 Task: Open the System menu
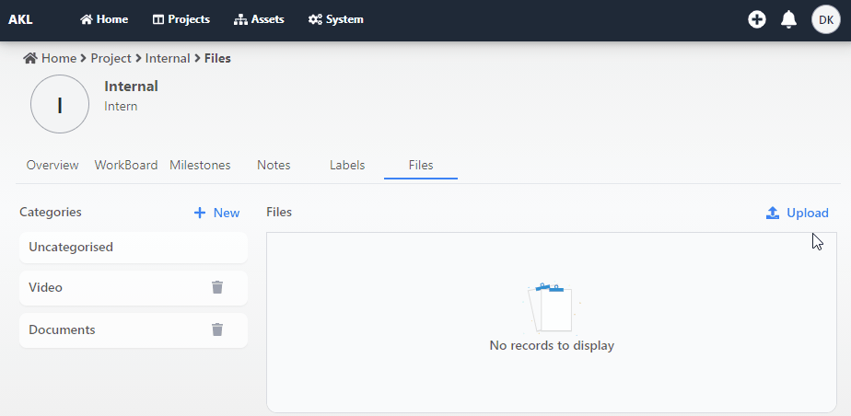tap(336, 19)
